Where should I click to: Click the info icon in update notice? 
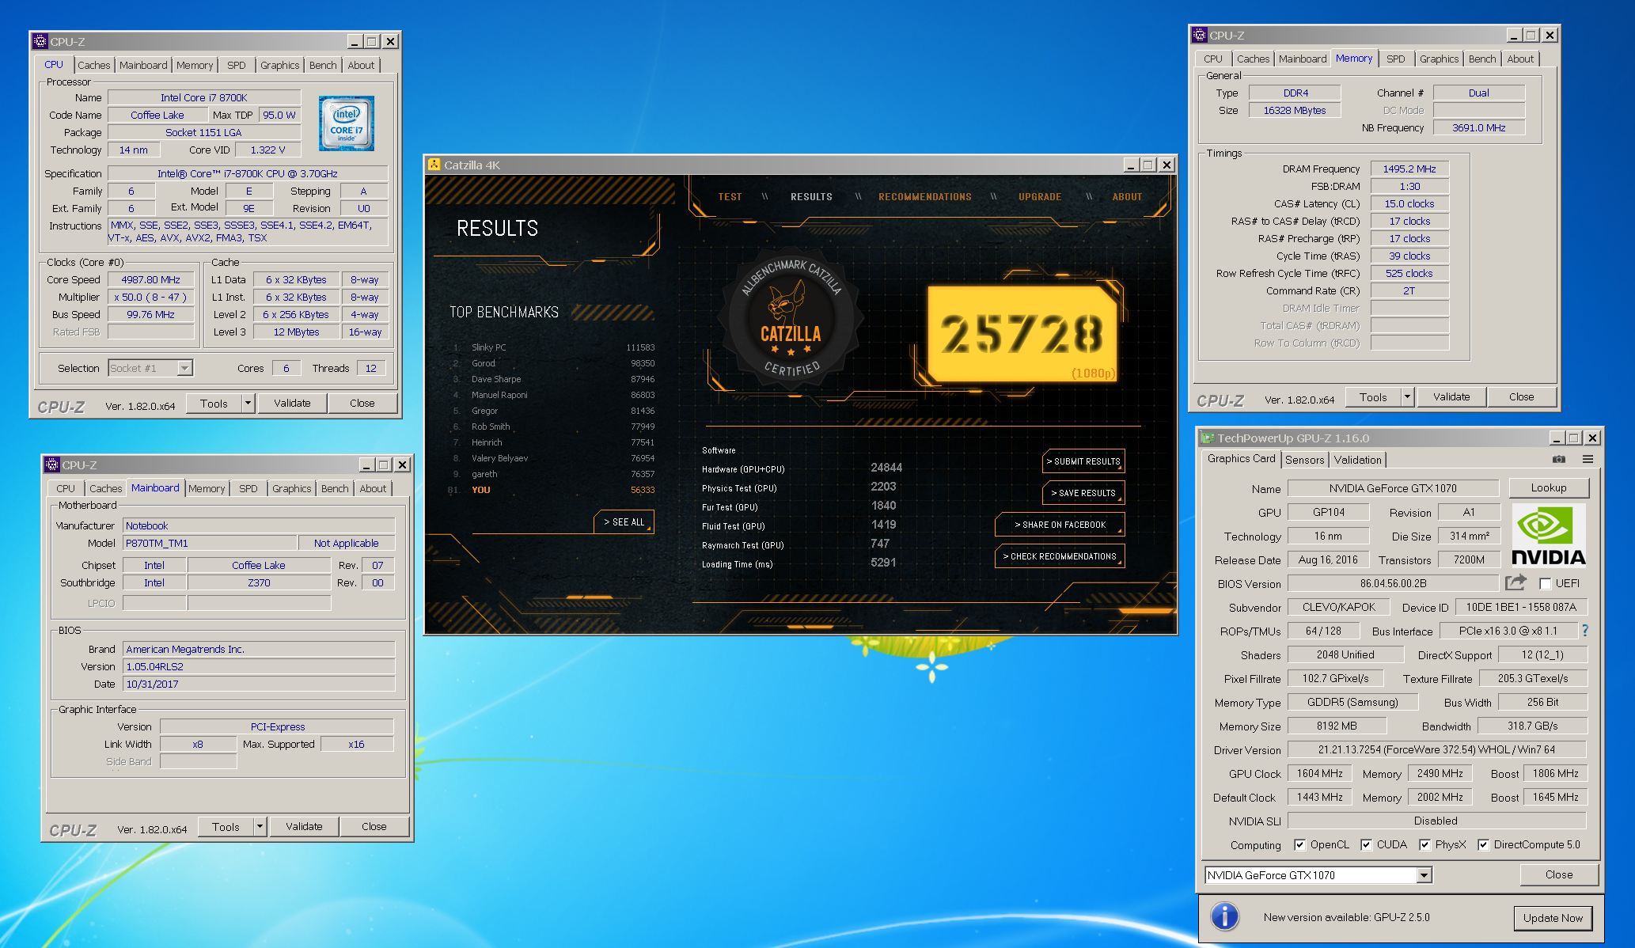click(1224, 916)
